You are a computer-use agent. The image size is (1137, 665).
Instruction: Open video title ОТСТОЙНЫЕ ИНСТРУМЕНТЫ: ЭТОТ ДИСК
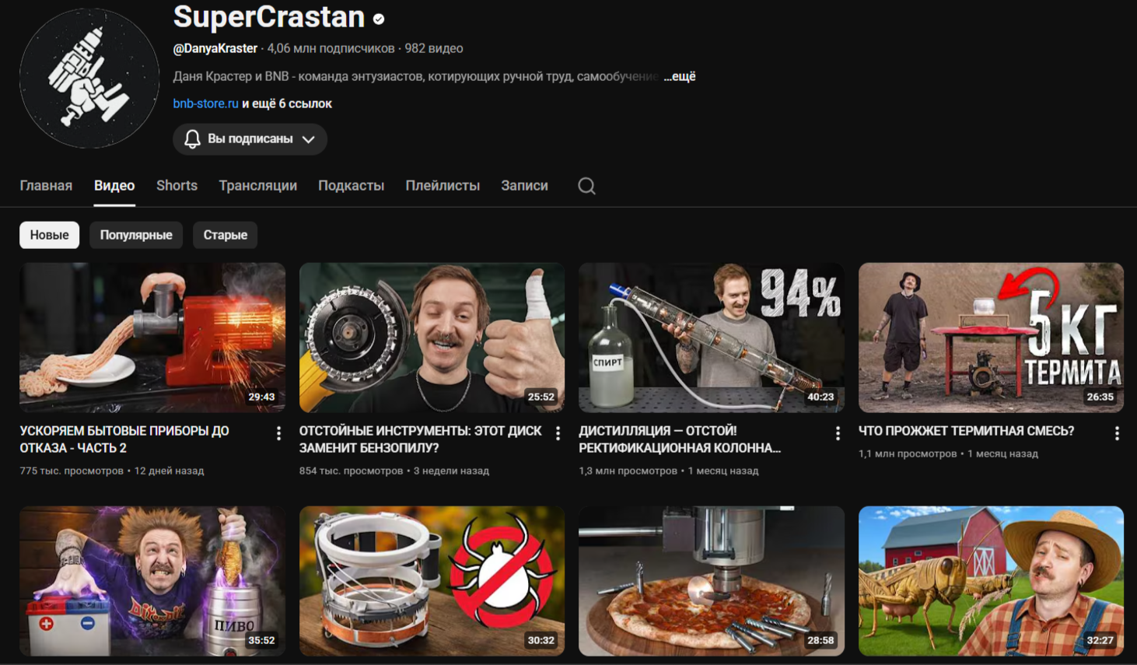(421, 439)
